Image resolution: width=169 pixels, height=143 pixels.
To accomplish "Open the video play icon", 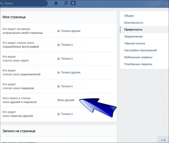I will point(73,3).
